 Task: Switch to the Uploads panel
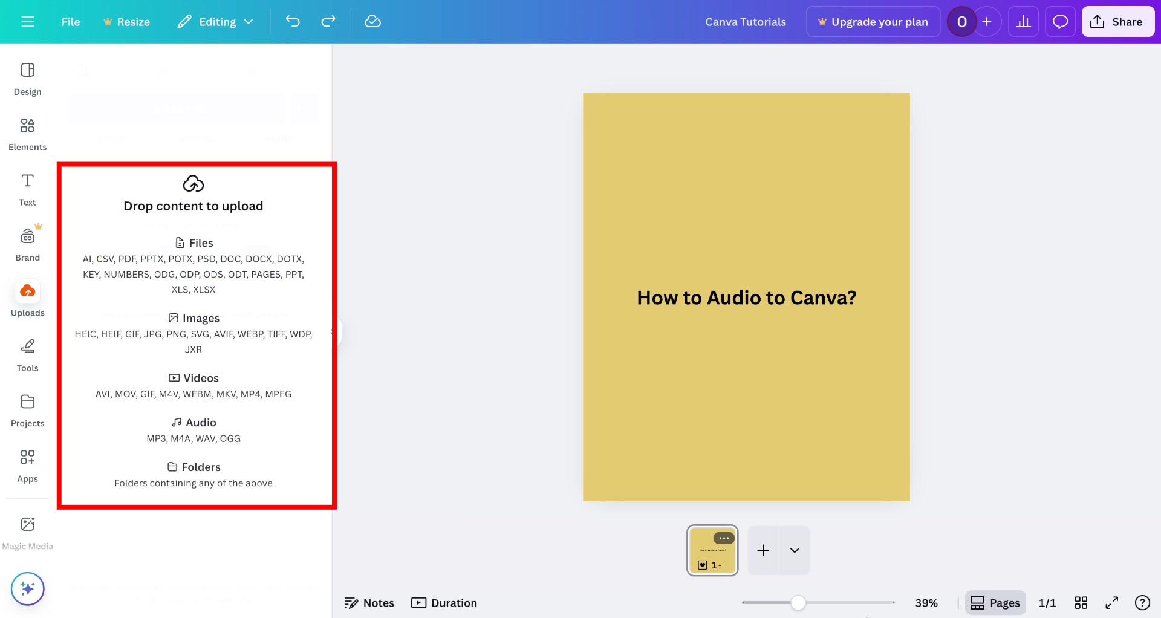click(27, 298)
